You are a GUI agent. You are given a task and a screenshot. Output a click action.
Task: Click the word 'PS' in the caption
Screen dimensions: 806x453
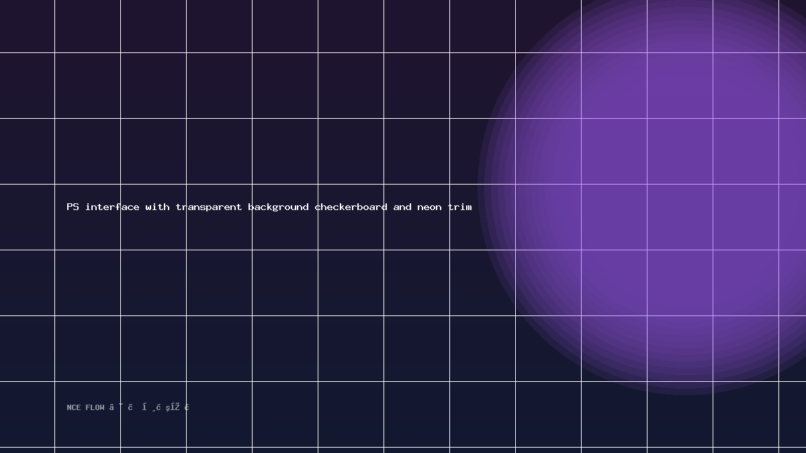pyautogui.click(x=73, y=207)
